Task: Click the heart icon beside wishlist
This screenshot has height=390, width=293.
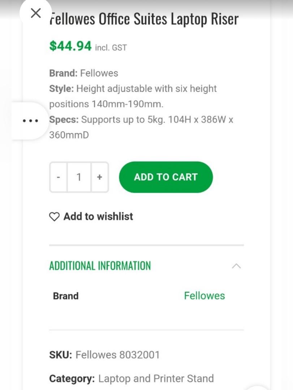Action: 54,217
